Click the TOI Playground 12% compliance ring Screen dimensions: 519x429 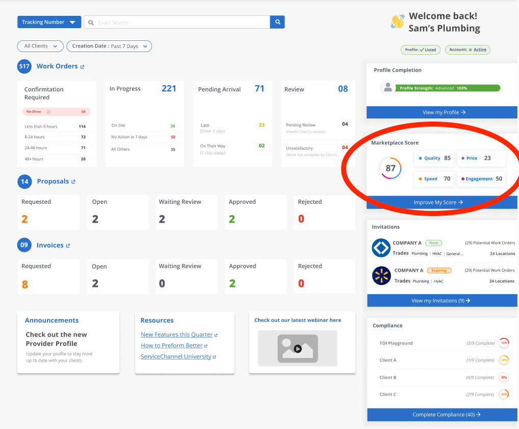504,343
